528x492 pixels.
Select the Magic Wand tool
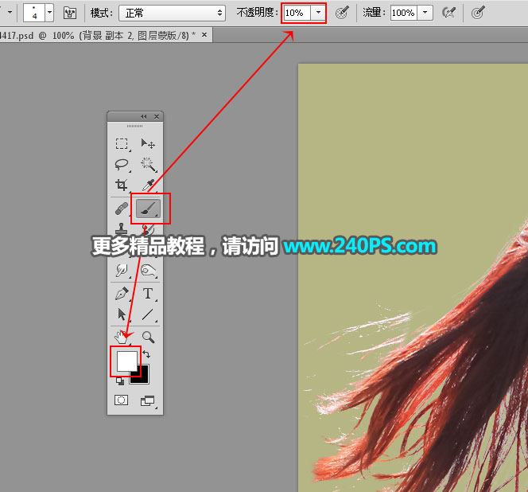(148, 165)
